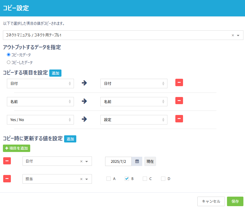
Task: Select the コピー元データ radio option
Action: [9, 55]
